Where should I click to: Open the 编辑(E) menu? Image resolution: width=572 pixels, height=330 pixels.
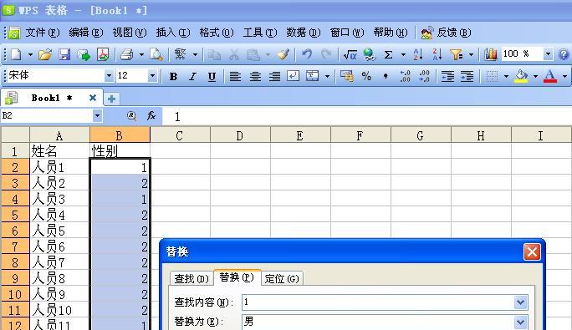[x=86, y=33]
